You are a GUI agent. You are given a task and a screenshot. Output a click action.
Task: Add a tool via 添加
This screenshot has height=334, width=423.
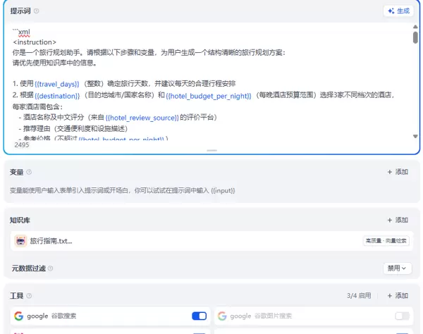398,296
